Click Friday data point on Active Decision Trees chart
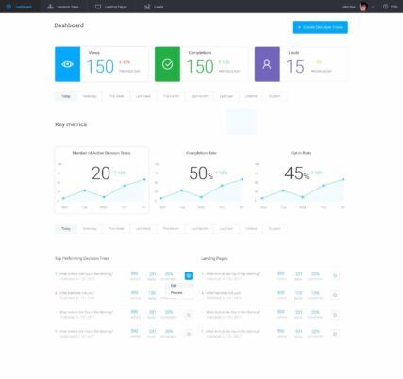 click(144, 179)
